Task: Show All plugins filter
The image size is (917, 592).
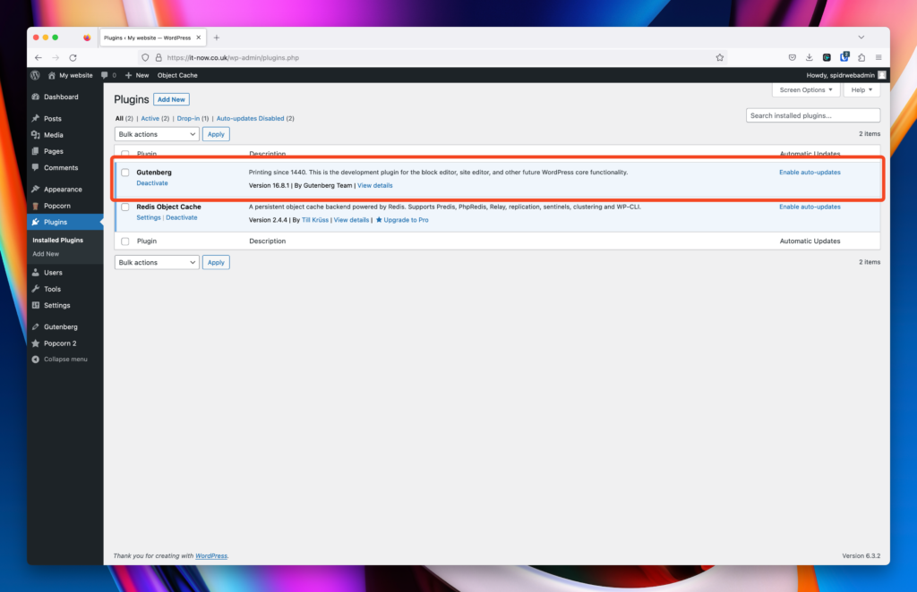Action: (119, 119)
